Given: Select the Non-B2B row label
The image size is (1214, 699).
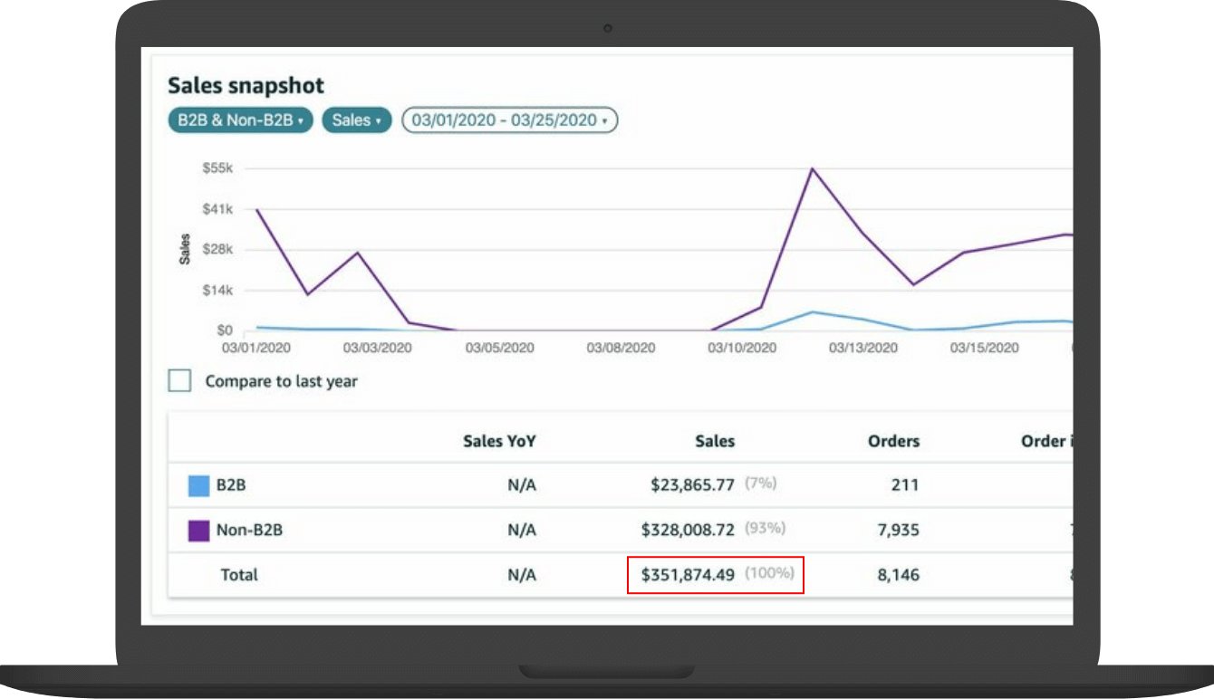Looking at the screenshot, I should click(249, 531).
